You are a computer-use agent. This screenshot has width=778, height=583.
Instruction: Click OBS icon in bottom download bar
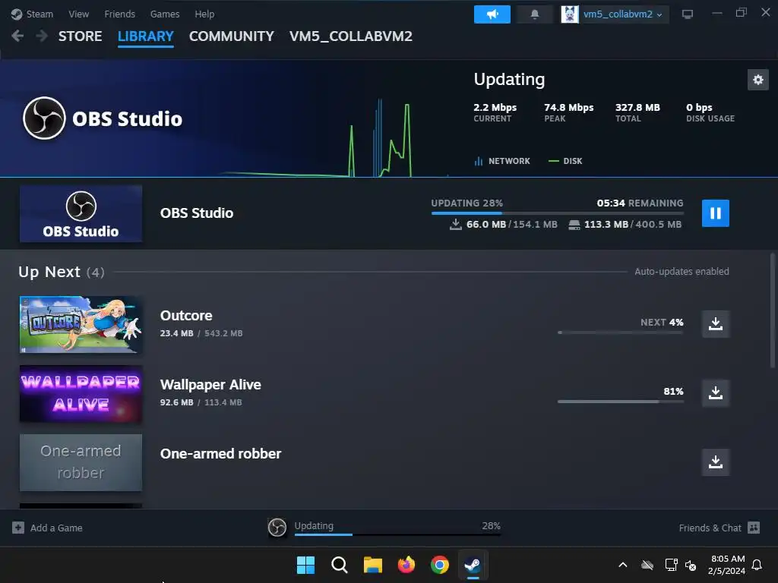pos(277,528)
